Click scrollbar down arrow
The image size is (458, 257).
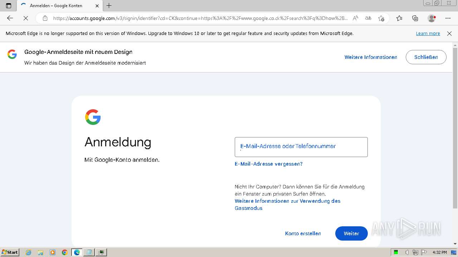(455, 244)
